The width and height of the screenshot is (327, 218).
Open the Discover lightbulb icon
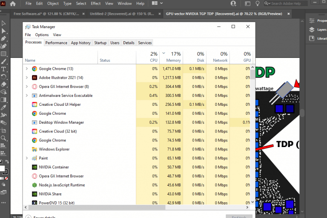coord(258,3)
